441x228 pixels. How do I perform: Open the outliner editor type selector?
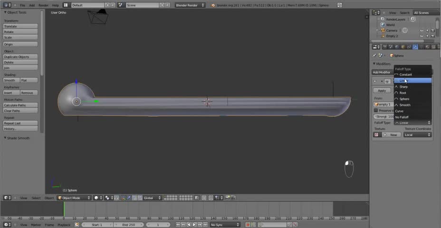[x=376, y=13]
